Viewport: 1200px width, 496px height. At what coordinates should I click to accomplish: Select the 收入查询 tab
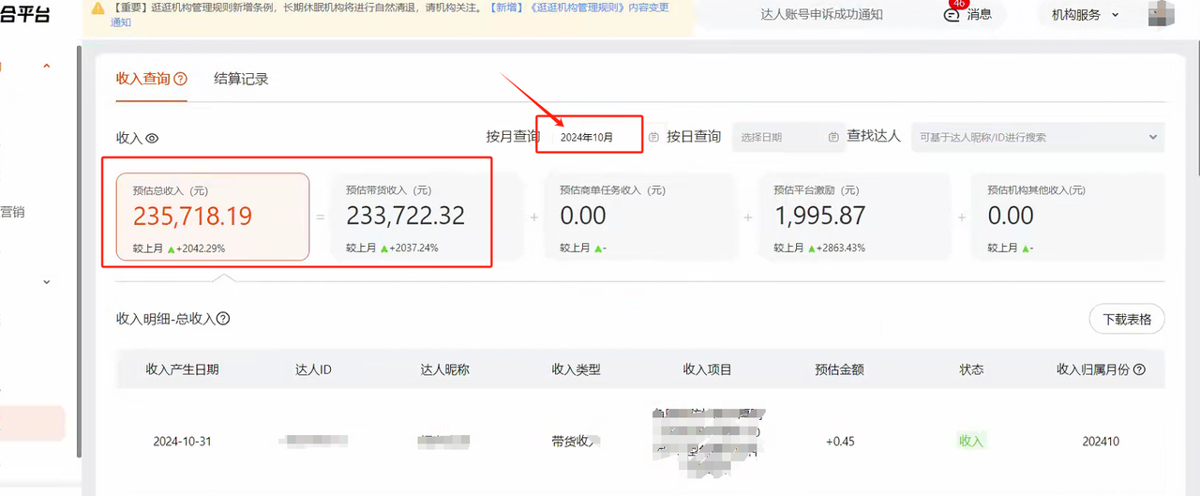(x=142, y=79)
